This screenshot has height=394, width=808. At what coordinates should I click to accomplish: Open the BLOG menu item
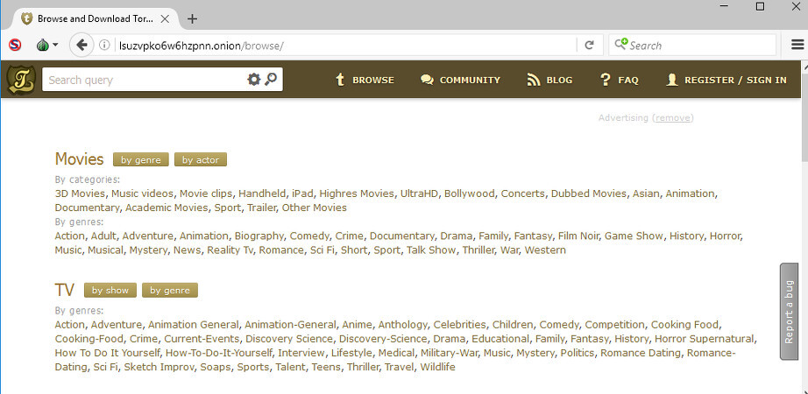pyautogui.click(x=549, y=80)
